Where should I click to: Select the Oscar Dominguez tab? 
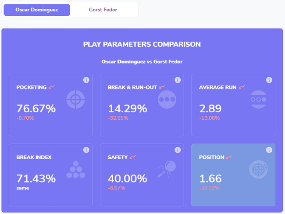[37, 10]
